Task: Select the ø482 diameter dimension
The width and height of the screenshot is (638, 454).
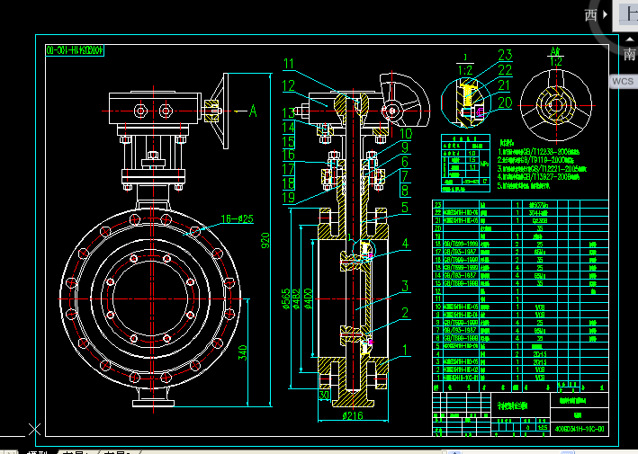Action: [x=297, y=299]
